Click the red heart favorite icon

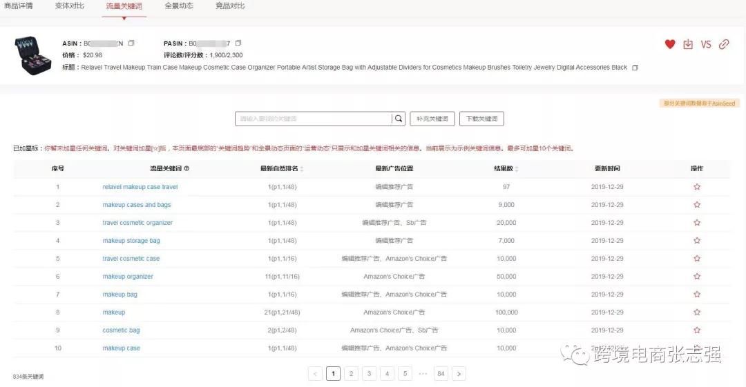click(670, 44)
